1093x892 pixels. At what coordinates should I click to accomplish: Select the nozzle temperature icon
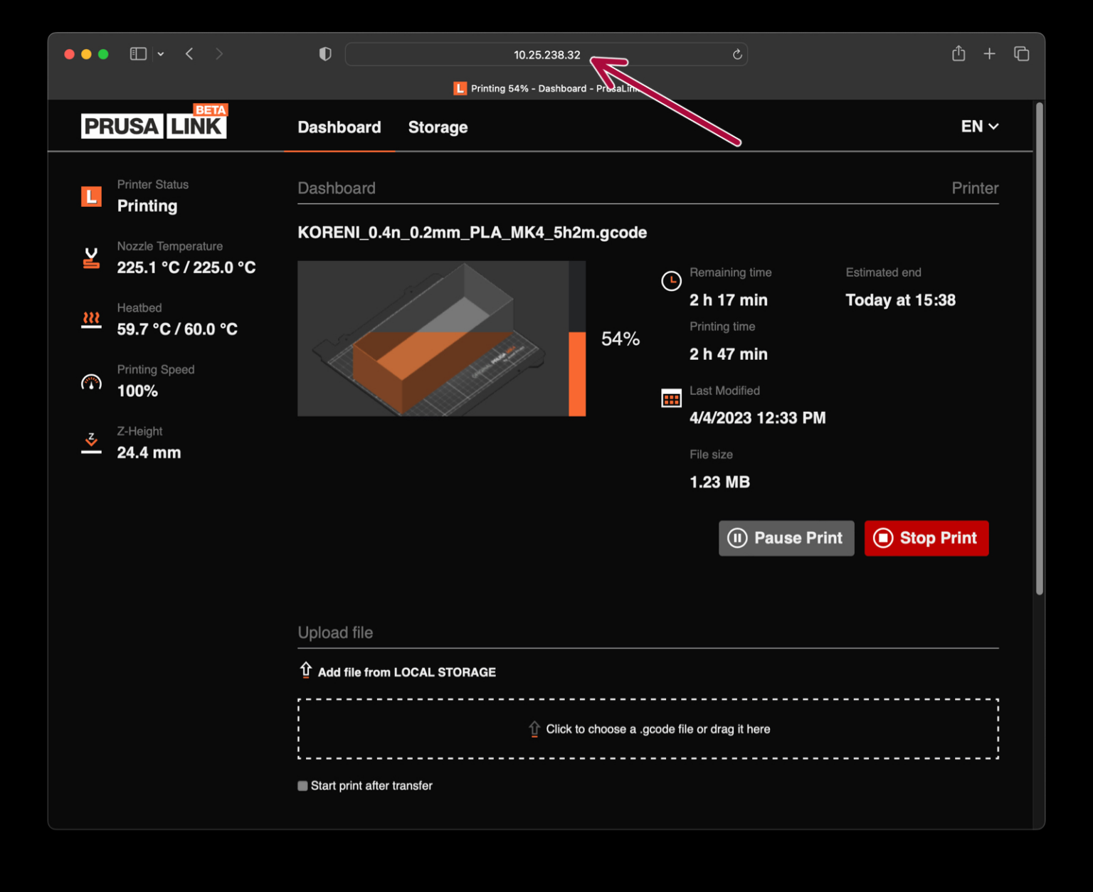pos(91,257)
